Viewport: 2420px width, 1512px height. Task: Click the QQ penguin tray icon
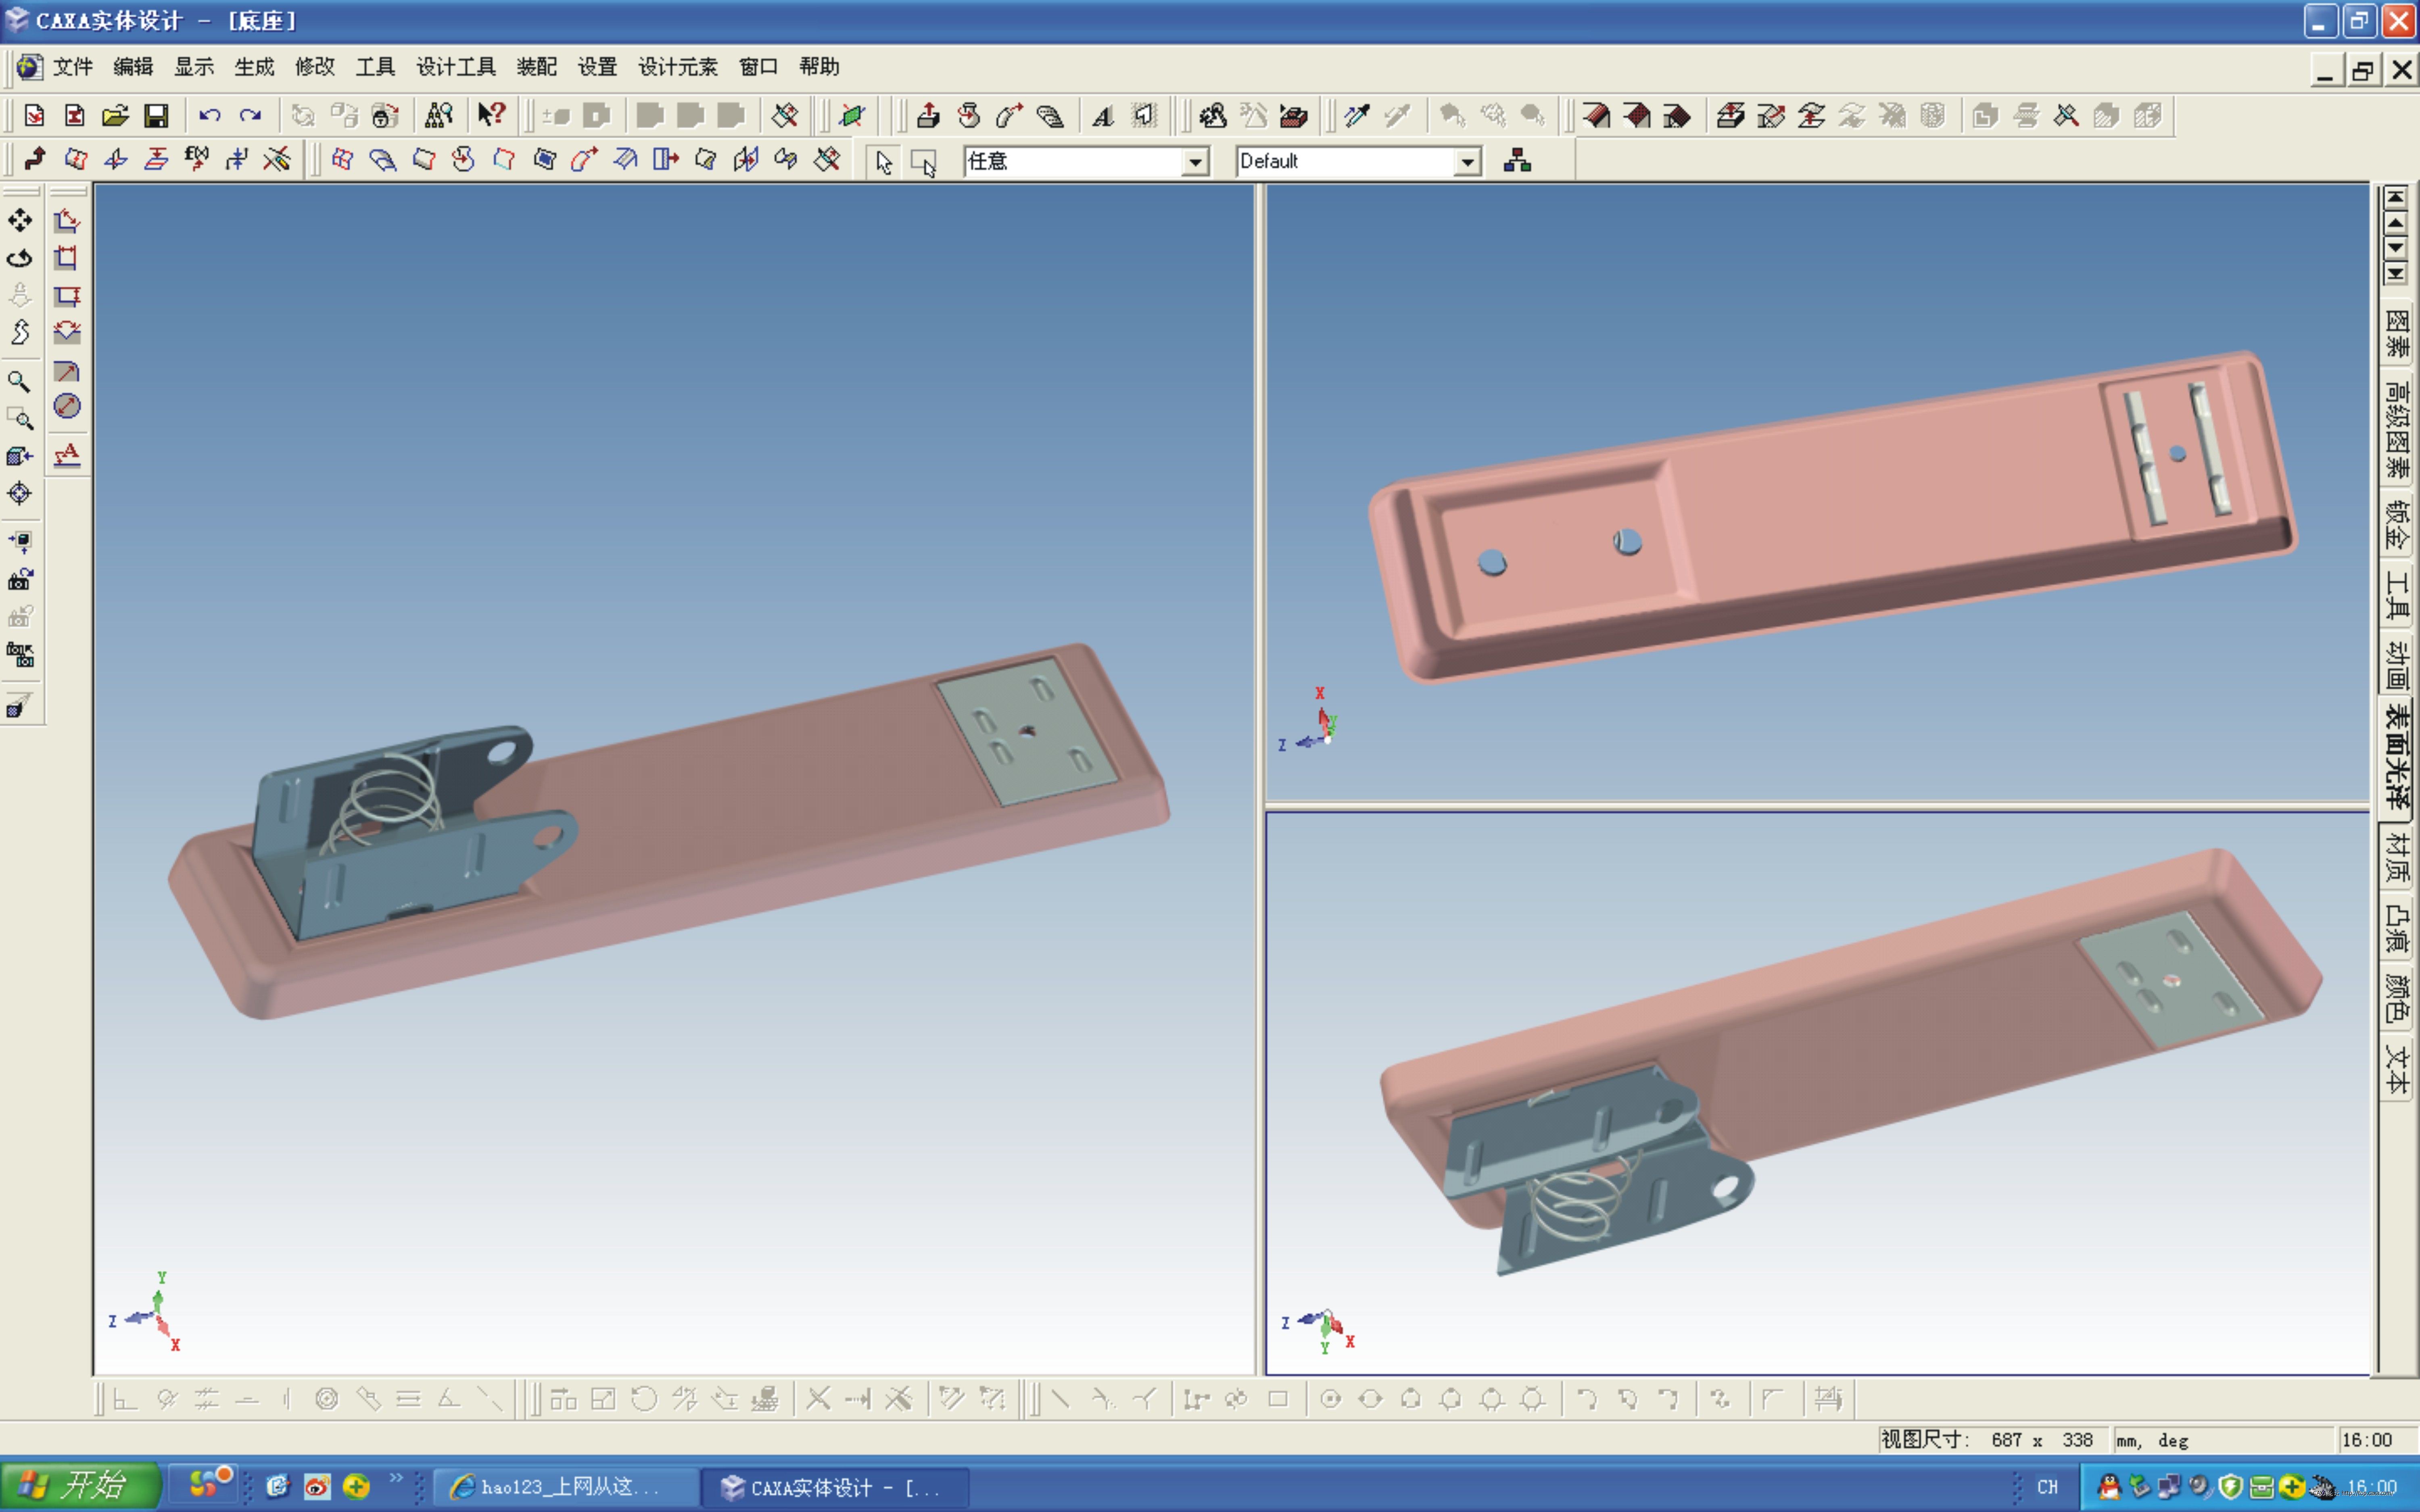point(2109,1487)
